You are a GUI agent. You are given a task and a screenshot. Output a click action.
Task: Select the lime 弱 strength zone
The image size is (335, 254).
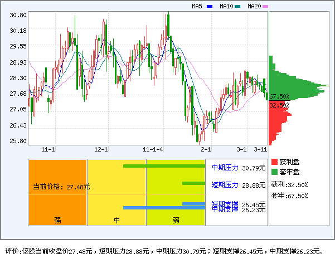click(x=176, y=192)
